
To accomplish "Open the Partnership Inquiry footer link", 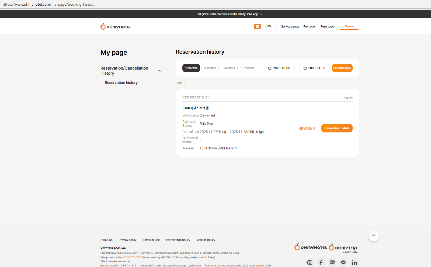I will 178,240.
